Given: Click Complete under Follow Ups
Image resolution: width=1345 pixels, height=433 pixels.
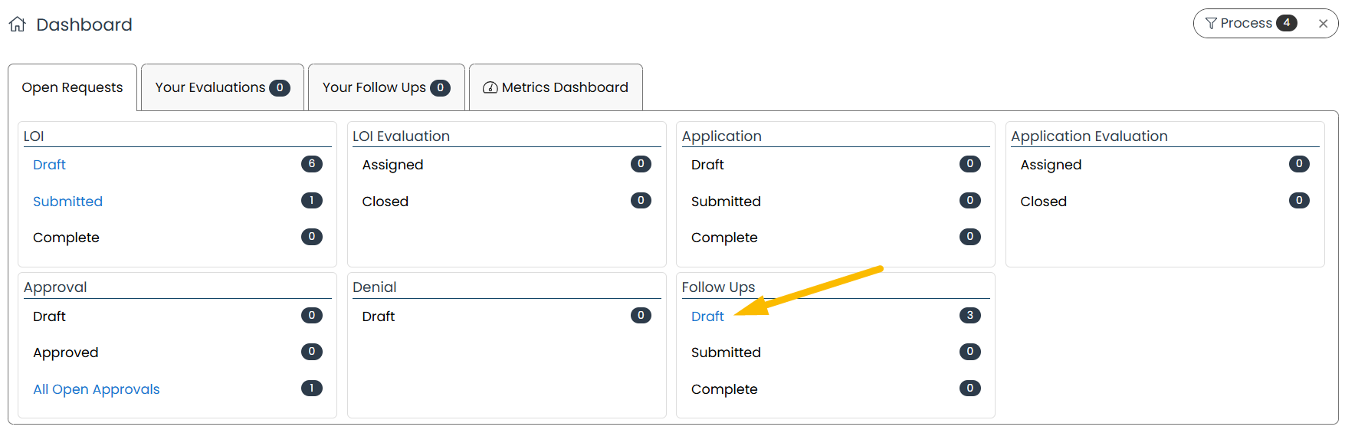Looking at the screenshot, I should [x=724, y=389].
